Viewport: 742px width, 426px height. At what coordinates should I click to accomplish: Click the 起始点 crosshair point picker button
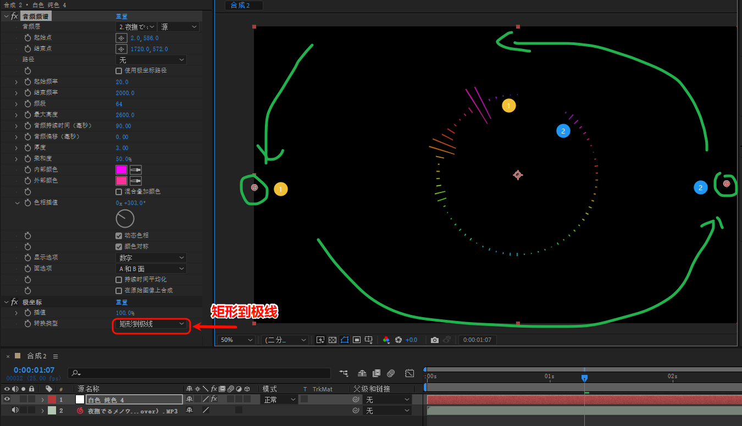click(121, 38)
